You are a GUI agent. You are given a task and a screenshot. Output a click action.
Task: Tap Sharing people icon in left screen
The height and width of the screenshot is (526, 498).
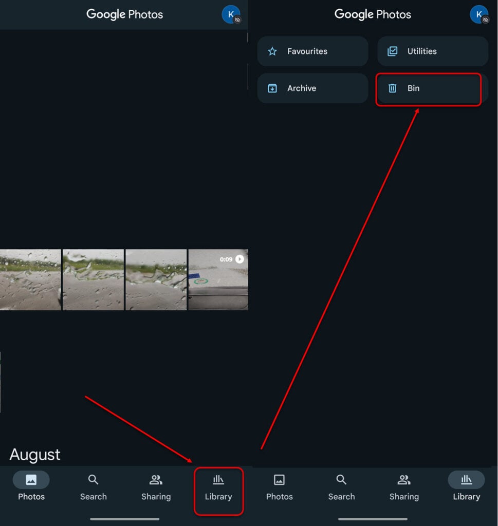(x=156, y=480)
